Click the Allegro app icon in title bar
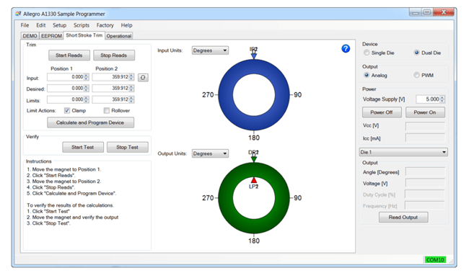 coord(19,14)
